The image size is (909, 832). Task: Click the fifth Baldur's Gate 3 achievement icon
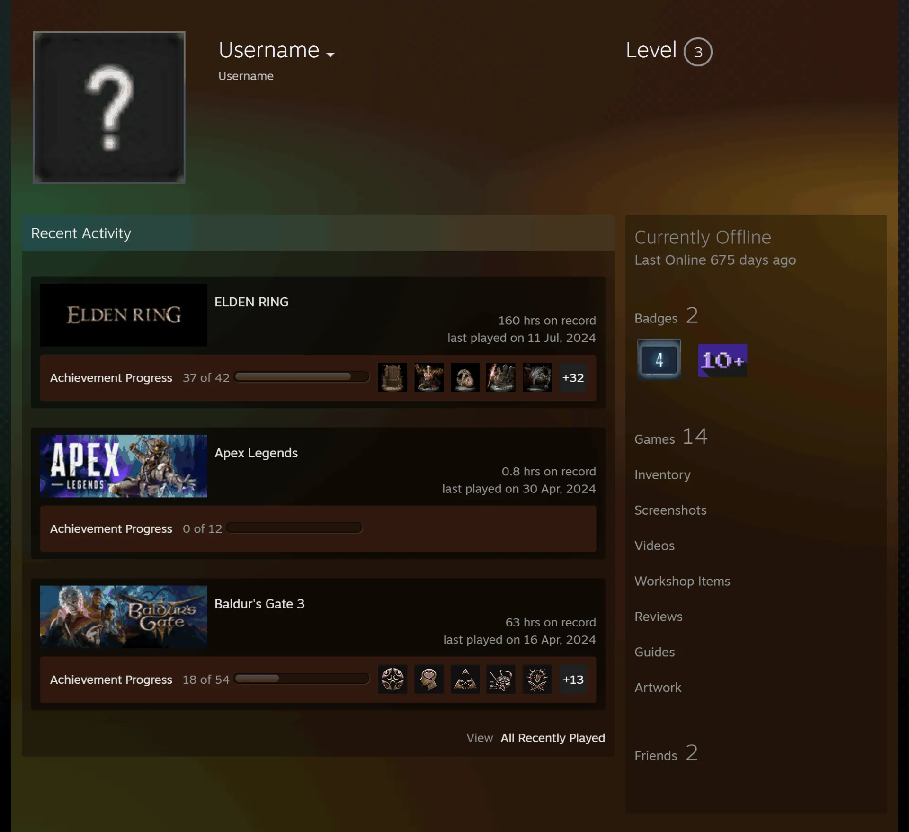tap(537, 679)
